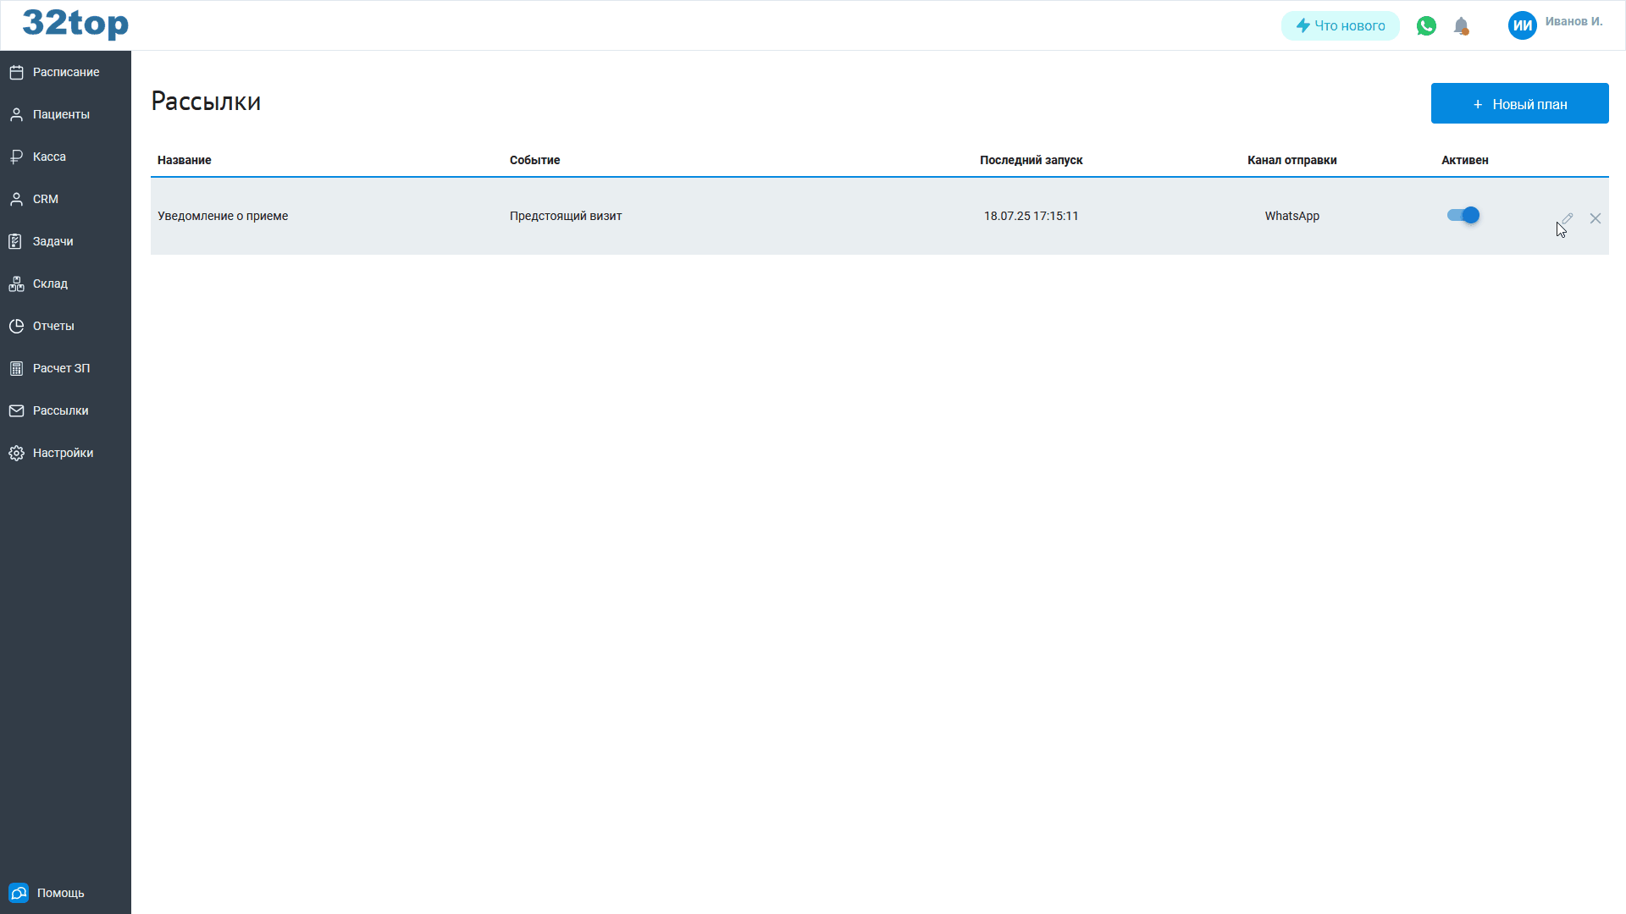The width and height of the screenshot is (1626, 914).
Task: Click the 32top logo
Action: coord(75,24)
